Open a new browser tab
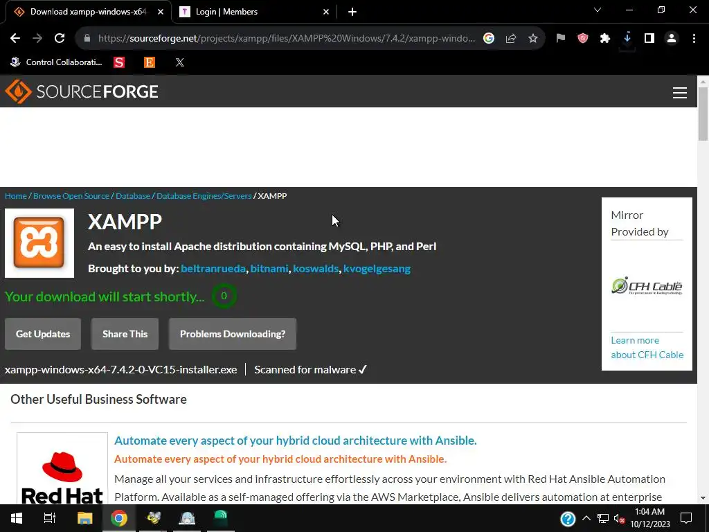This screenshot has height=532, width=709. [352, 12]
